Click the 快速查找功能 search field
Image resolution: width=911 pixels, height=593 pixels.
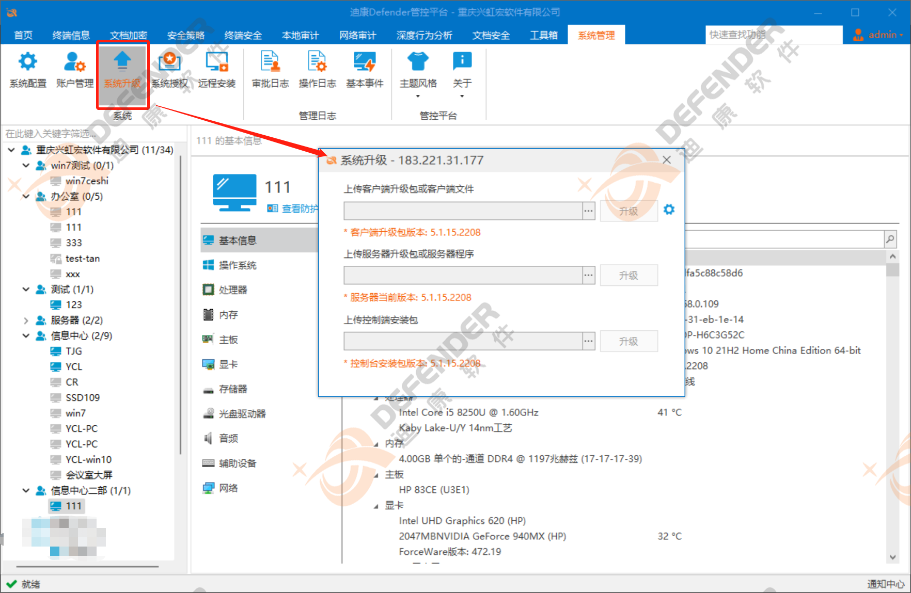pyautogui.click(x=773, y=35)
